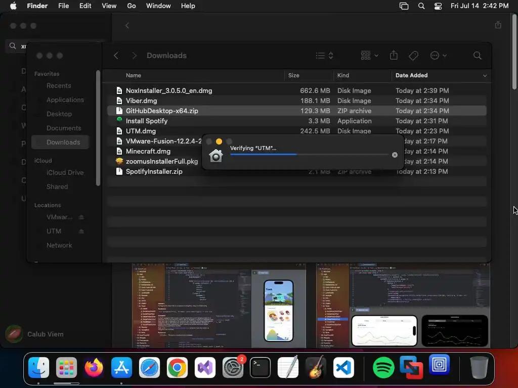The height and width of the screenshot is (388, 518).
Task: Open TextEdit in the Dock
Action: (x=288, y=367)
